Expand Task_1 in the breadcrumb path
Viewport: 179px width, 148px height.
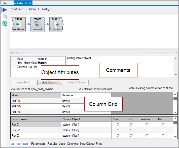point(46,9)
